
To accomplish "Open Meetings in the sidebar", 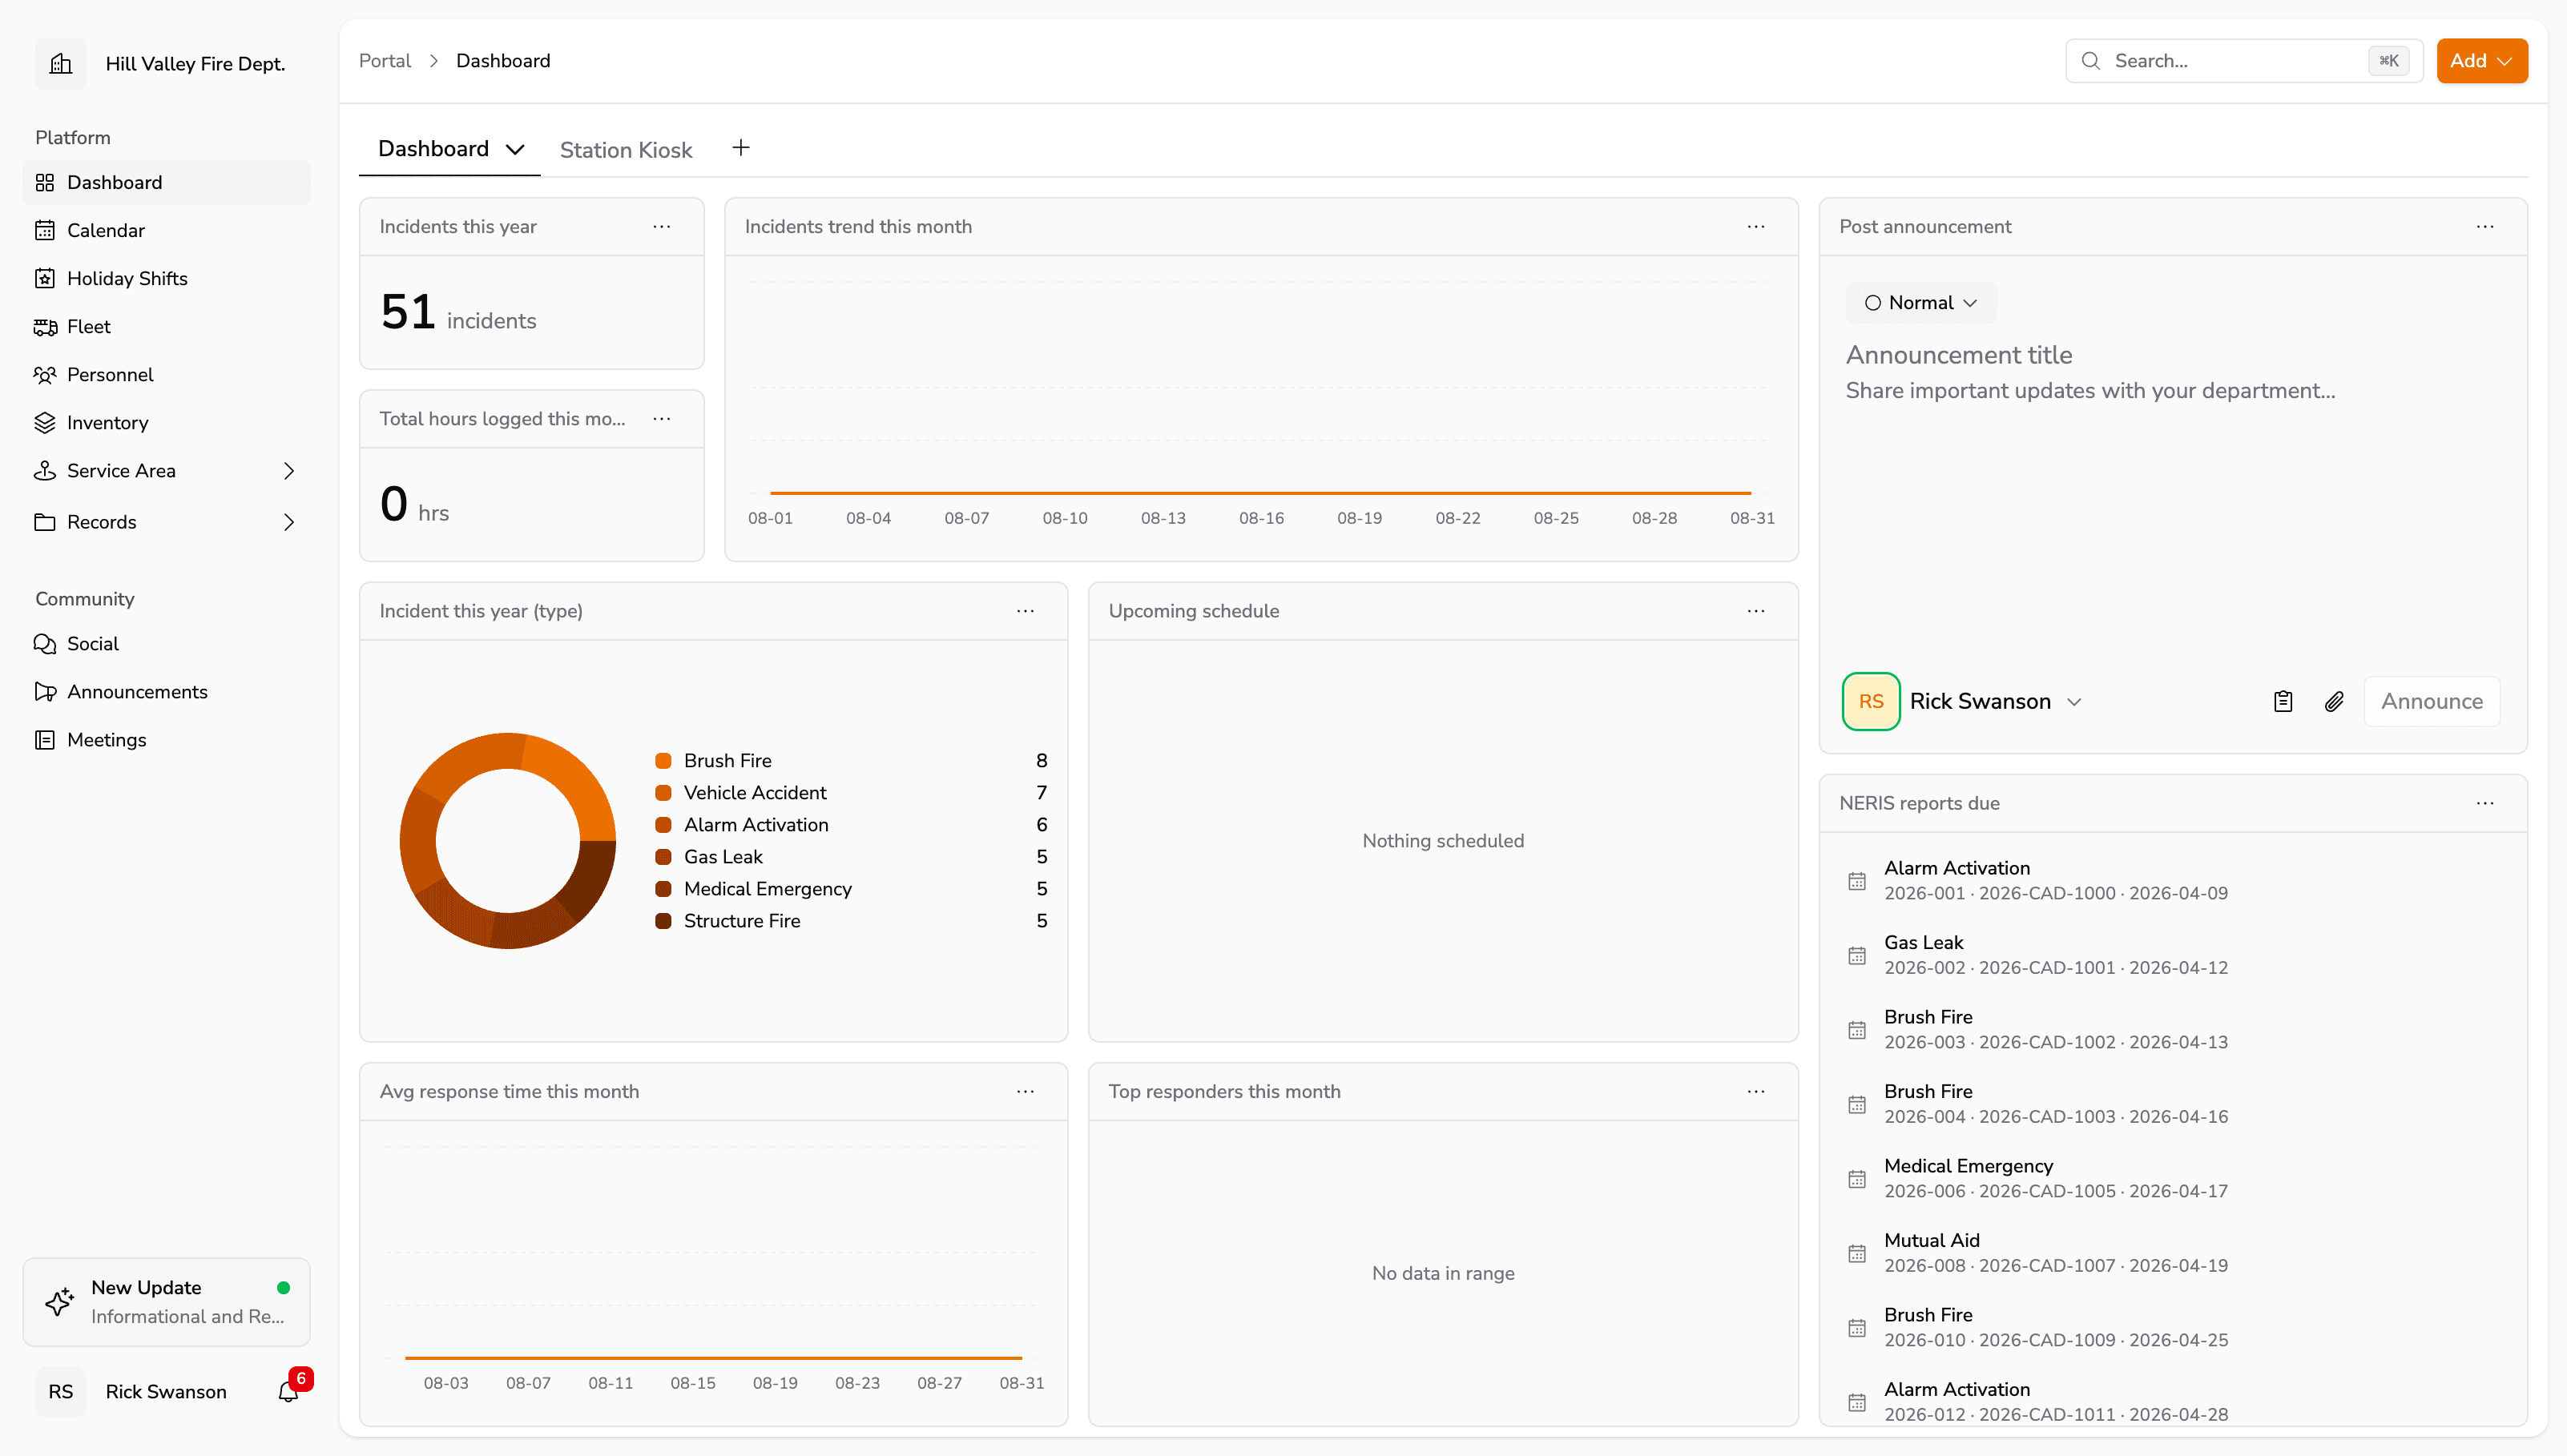I will (x=166, y=740).
